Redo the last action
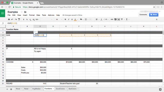164x92 pixels. 16,19
